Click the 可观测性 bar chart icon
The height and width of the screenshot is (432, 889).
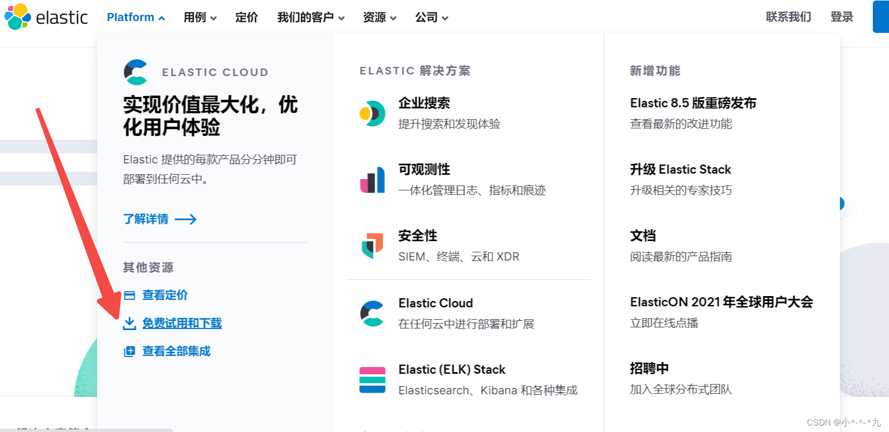(372, 180)
